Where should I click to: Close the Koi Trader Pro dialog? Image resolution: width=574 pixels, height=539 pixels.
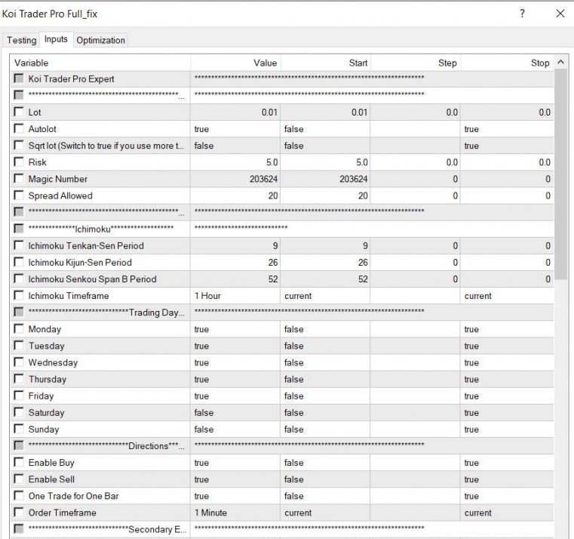coord(559,14)
